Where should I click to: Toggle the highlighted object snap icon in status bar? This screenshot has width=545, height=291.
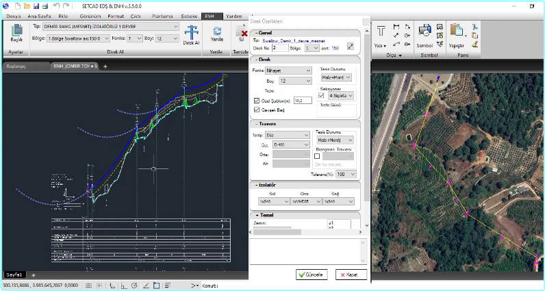[x=157, y=286]
